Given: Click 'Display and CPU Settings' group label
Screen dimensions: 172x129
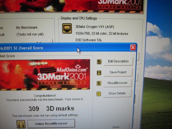Looking at the screenshot, I should click(x=79, y=18).
